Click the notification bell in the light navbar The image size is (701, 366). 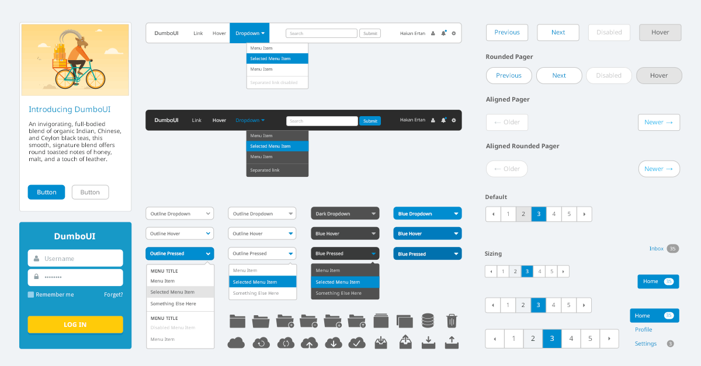tap(443, 33)
